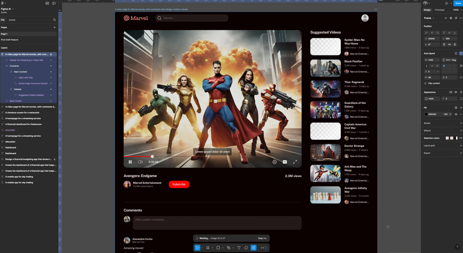Image resolution: width=463 pixels, height=253 pixels.
Task: Select the Suggested Videos Sidebar layer
Action: [31, 95]
